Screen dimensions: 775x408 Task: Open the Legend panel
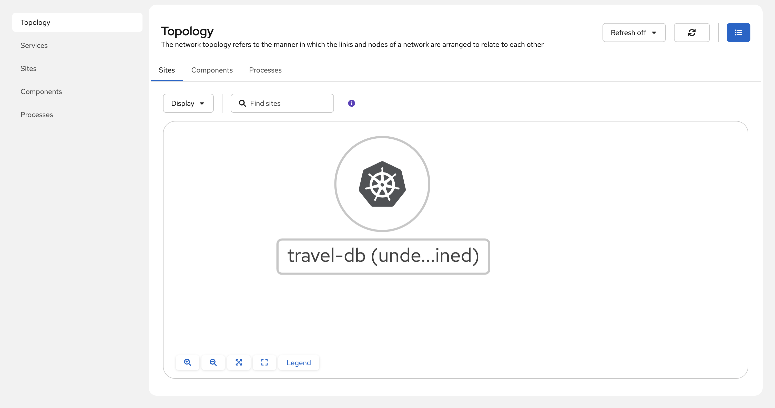click(299, 363)
